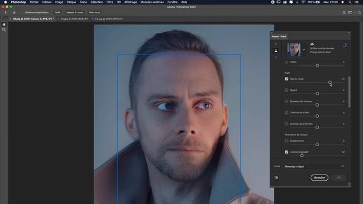This screenshot has height=204, width=363.
Task: Switch to the first 02.jpg document tab
Action: coord(33,19)
